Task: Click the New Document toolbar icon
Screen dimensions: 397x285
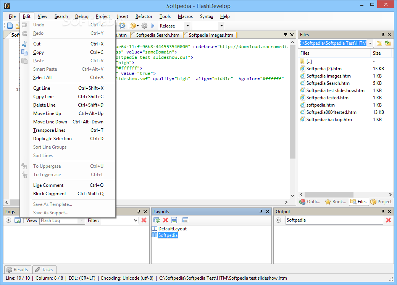Action: coord(10,26)
